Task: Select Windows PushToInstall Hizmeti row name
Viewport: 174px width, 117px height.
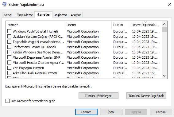Action: [35, 31]
